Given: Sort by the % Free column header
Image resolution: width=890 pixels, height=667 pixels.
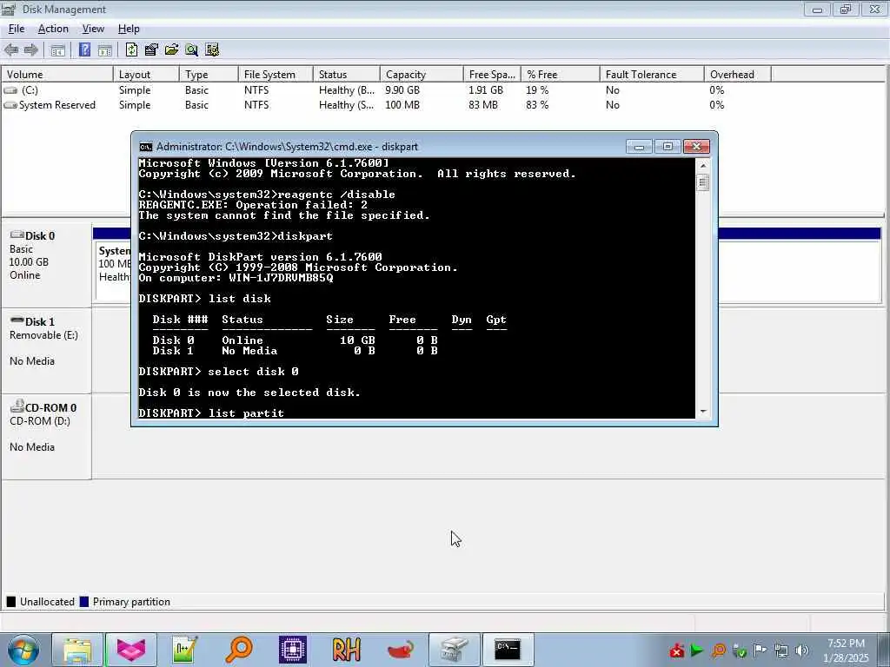Looking at the screenshot, I should coord(561,75).
